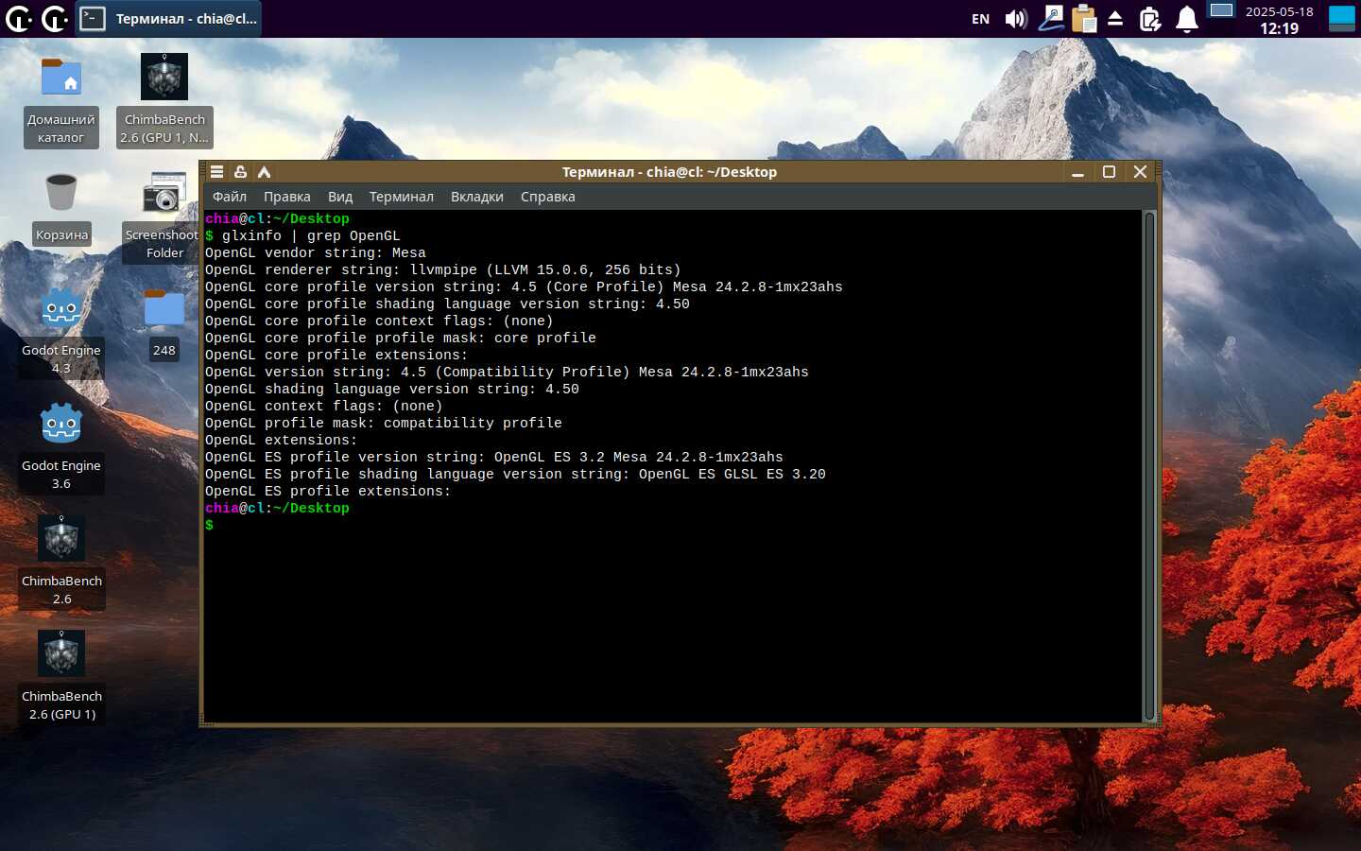Maximize the terminal window
The width and height of the screenshot is (1361, 851).
pos(1109,172)
